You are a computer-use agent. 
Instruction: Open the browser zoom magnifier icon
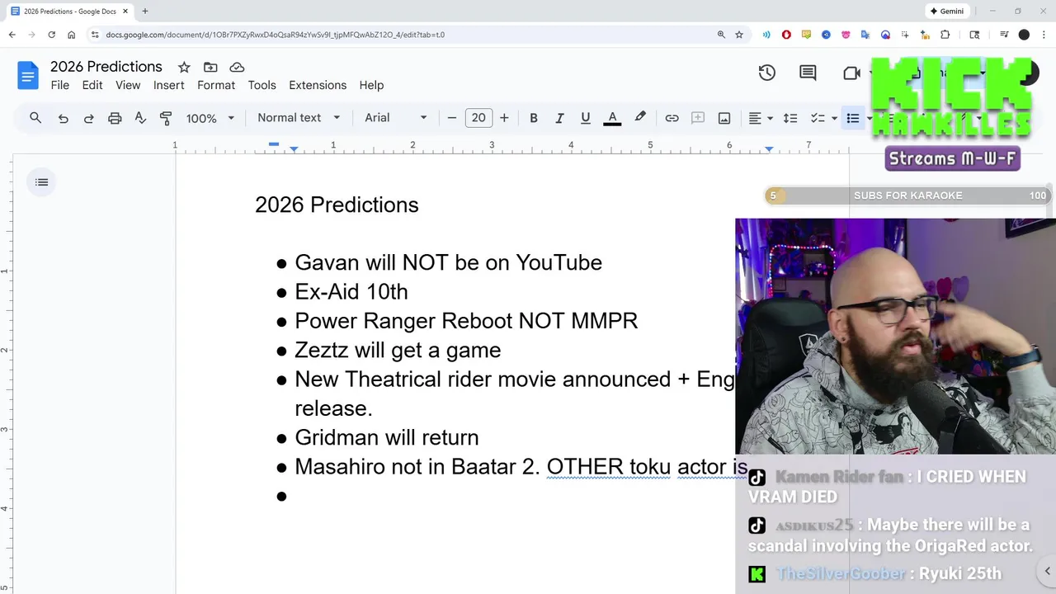[x=721, y=35]
